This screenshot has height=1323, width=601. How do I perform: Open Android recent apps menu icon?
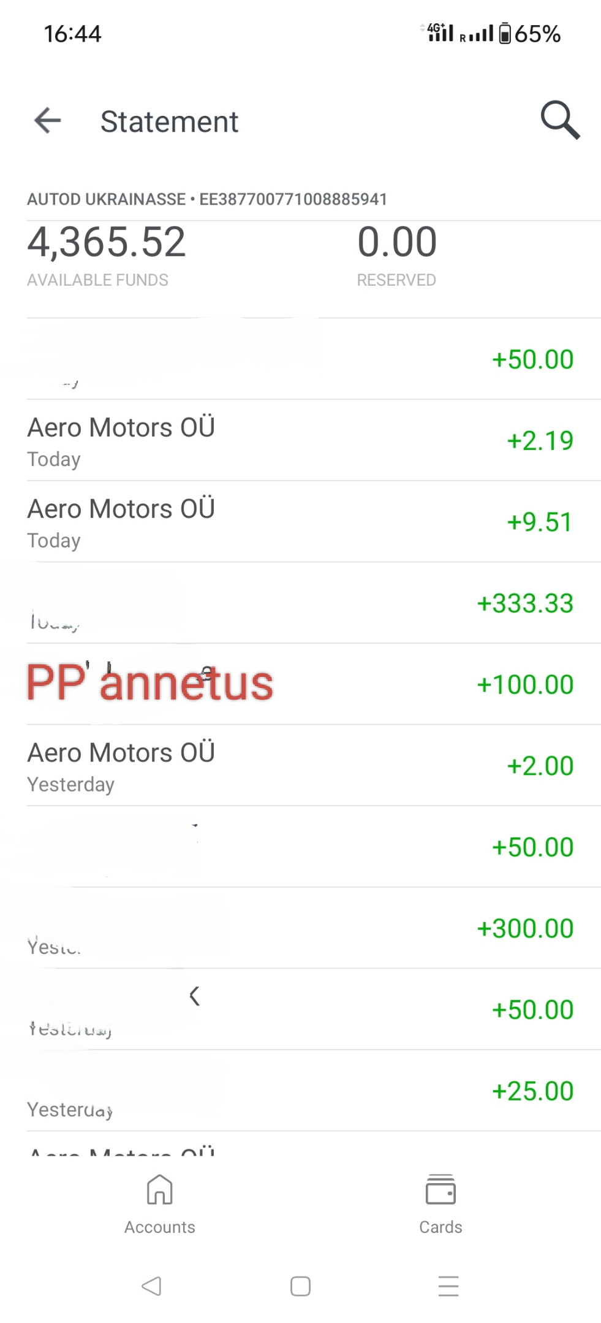(x=448, y=1286)
